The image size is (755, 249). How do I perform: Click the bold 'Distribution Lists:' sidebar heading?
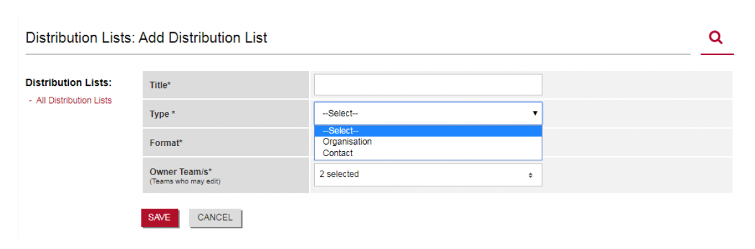69,83
